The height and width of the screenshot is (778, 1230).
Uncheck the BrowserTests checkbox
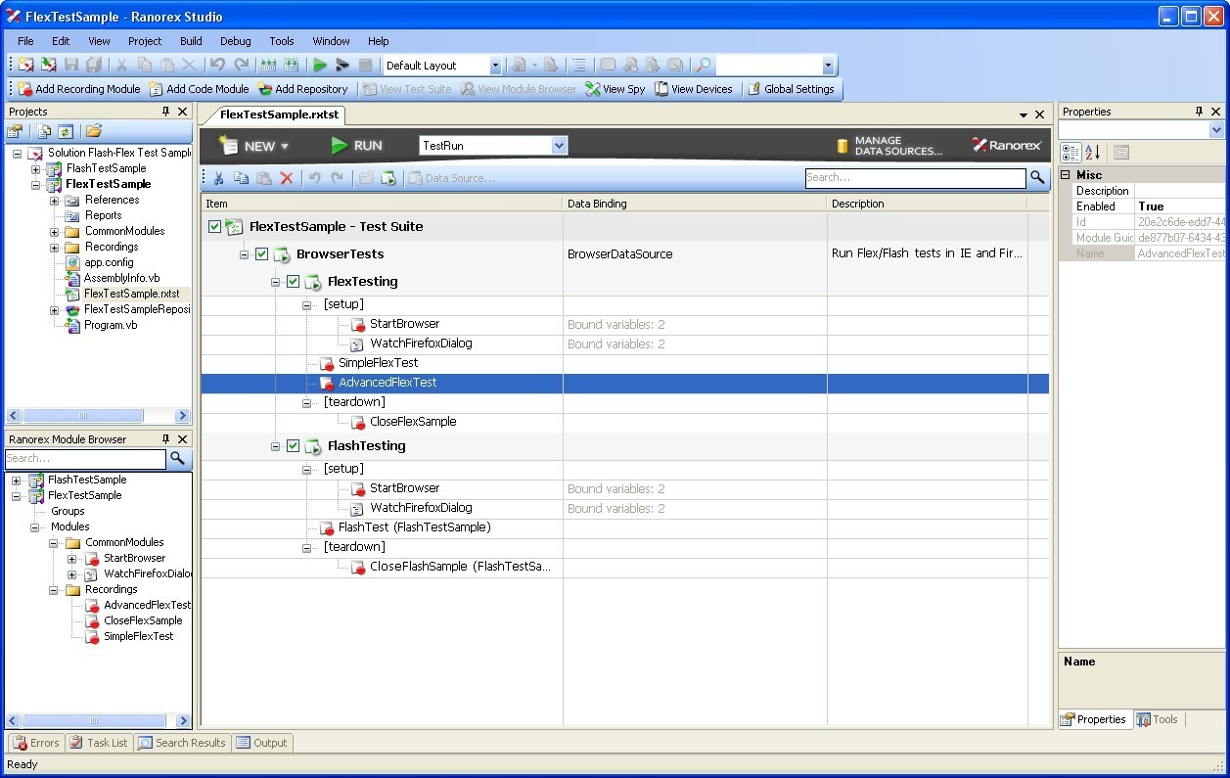(259, 253)
